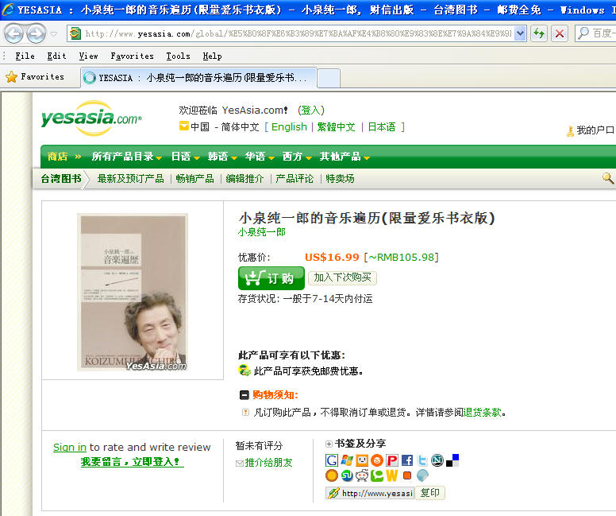Click browser Forward arrow button
Viewport: 616px width, 516px height.
click(36, 34)
